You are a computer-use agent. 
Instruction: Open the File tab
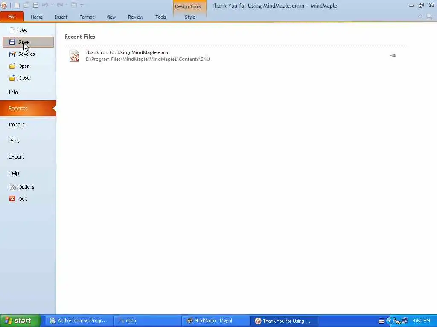point(12,17)
